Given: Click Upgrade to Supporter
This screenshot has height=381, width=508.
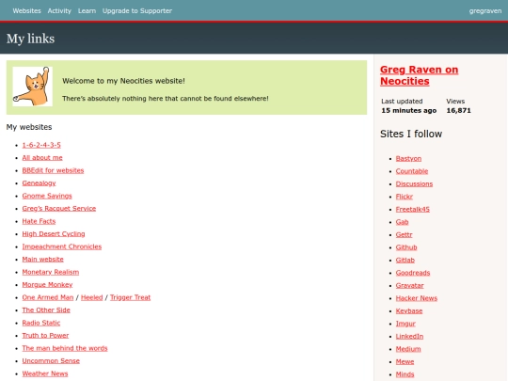Looking at the screenshot, I should pyautogui.click(x=137, y=10).
